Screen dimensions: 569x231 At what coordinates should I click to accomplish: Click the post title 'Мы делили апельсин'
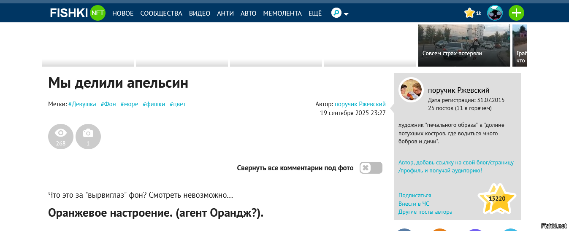point(118,83)
